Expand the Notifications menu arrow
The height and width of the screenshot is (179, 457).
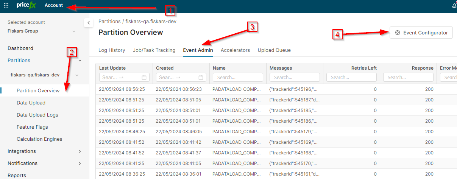pyautogui.click(x=80, y=163)
